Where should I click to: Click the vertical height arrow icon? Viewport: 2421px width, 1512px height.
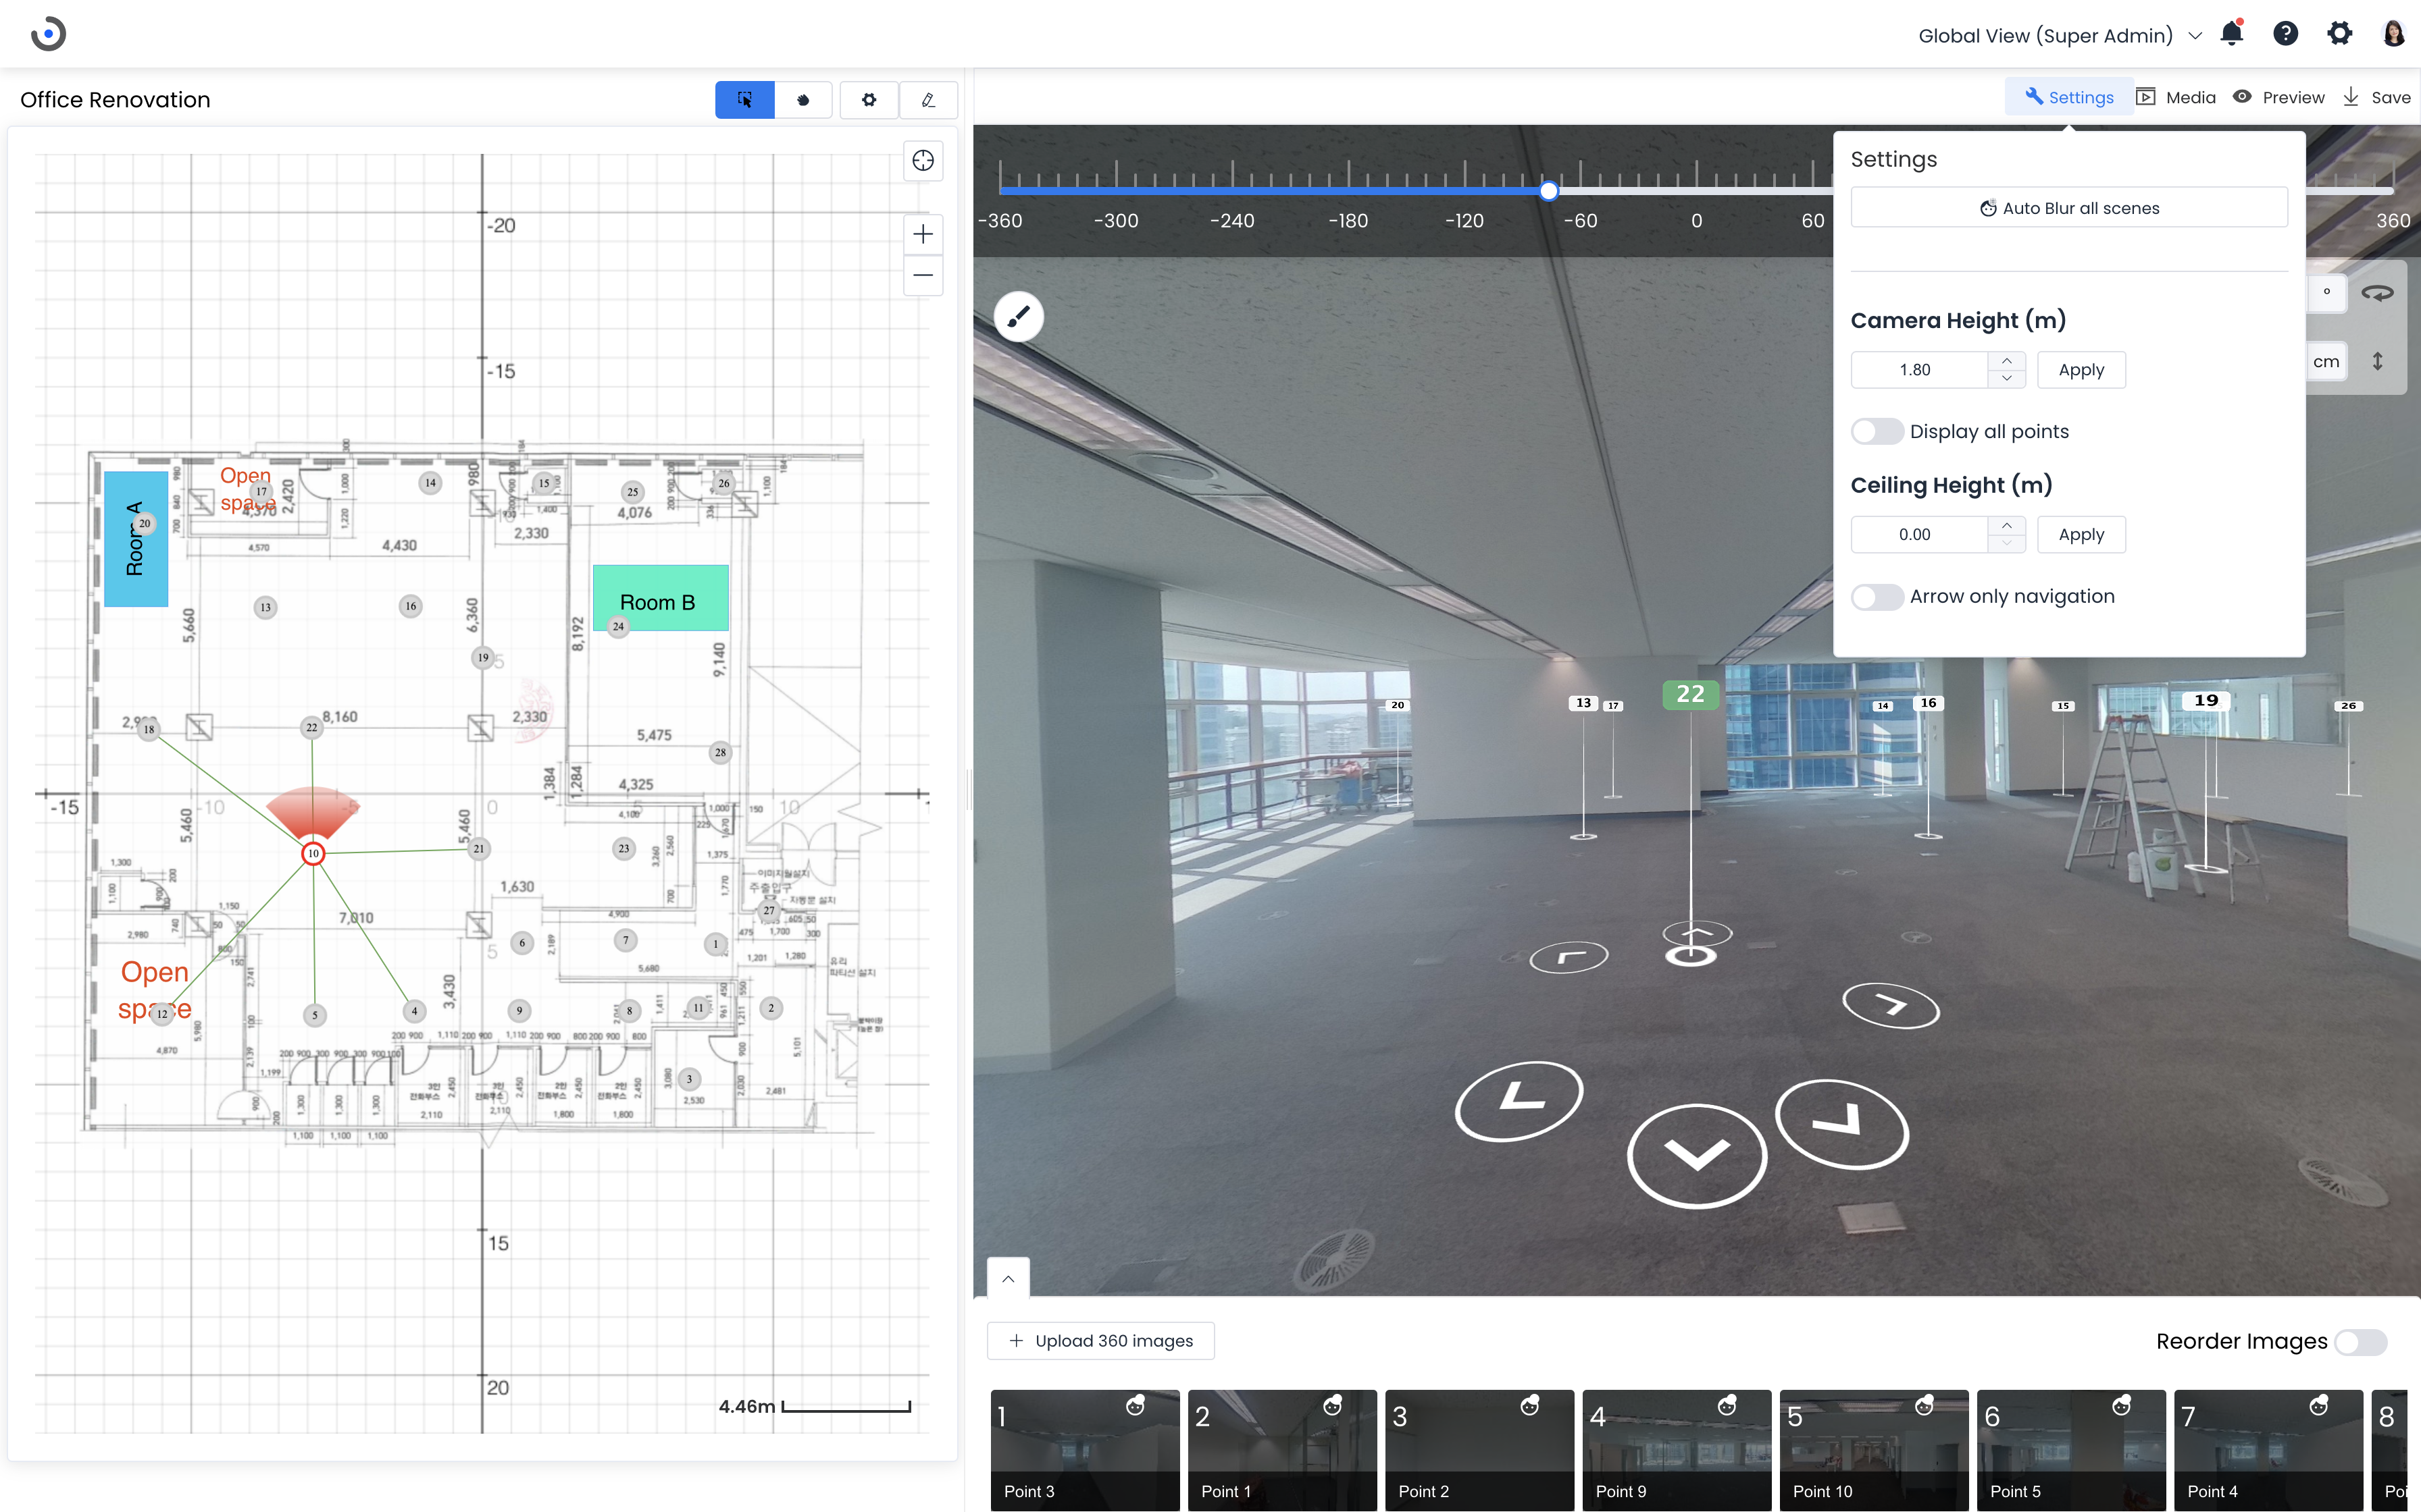coord(2377,361)
